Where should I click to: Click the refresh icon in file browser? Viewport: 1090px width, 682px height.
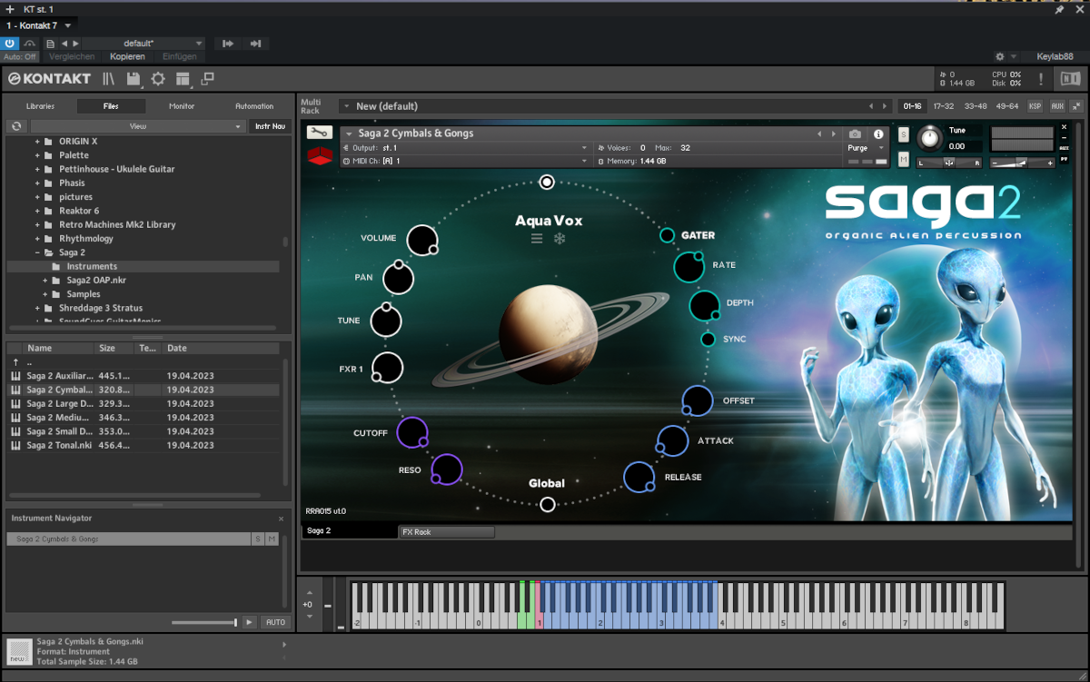click(15, 126)
